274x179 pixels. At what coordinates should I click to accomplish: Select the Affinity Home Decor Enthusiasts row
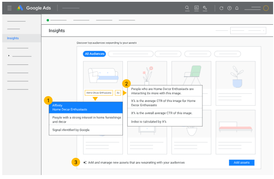point(85,108)
